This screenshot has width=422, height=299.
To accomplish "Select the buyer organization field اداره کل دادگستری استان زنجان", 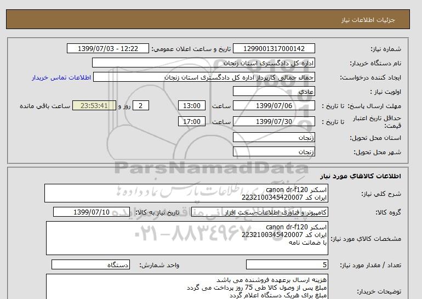I will tap(203, 63).
